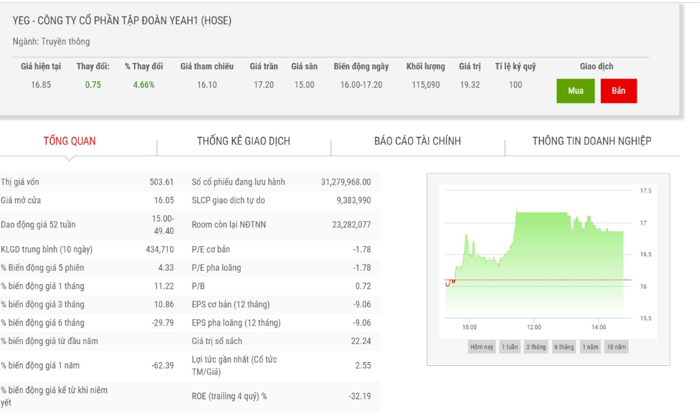Select the 1 năm chart range
This screenshot has height=420, width=700.
(590, 347)
